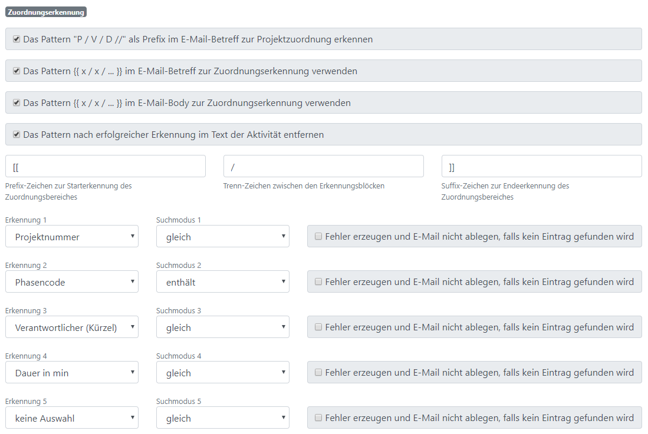Click the Prefix-Zeichen input field containing [[
Viewport: 648px width, 434px height.
click(106, 166)
